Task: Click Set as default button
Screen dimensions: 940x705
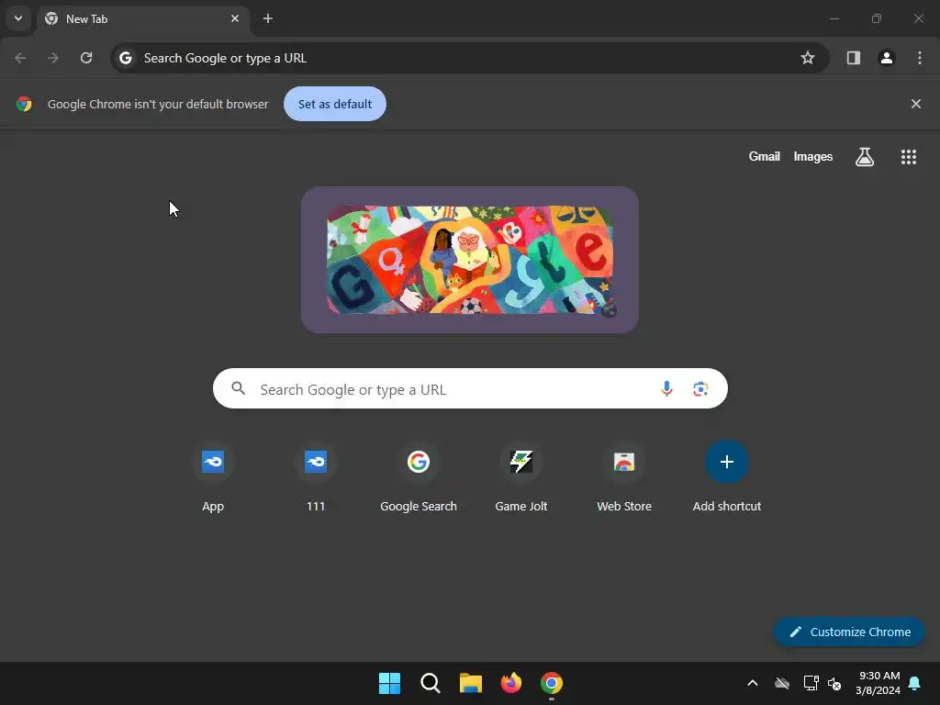Action: pos(335,104)
